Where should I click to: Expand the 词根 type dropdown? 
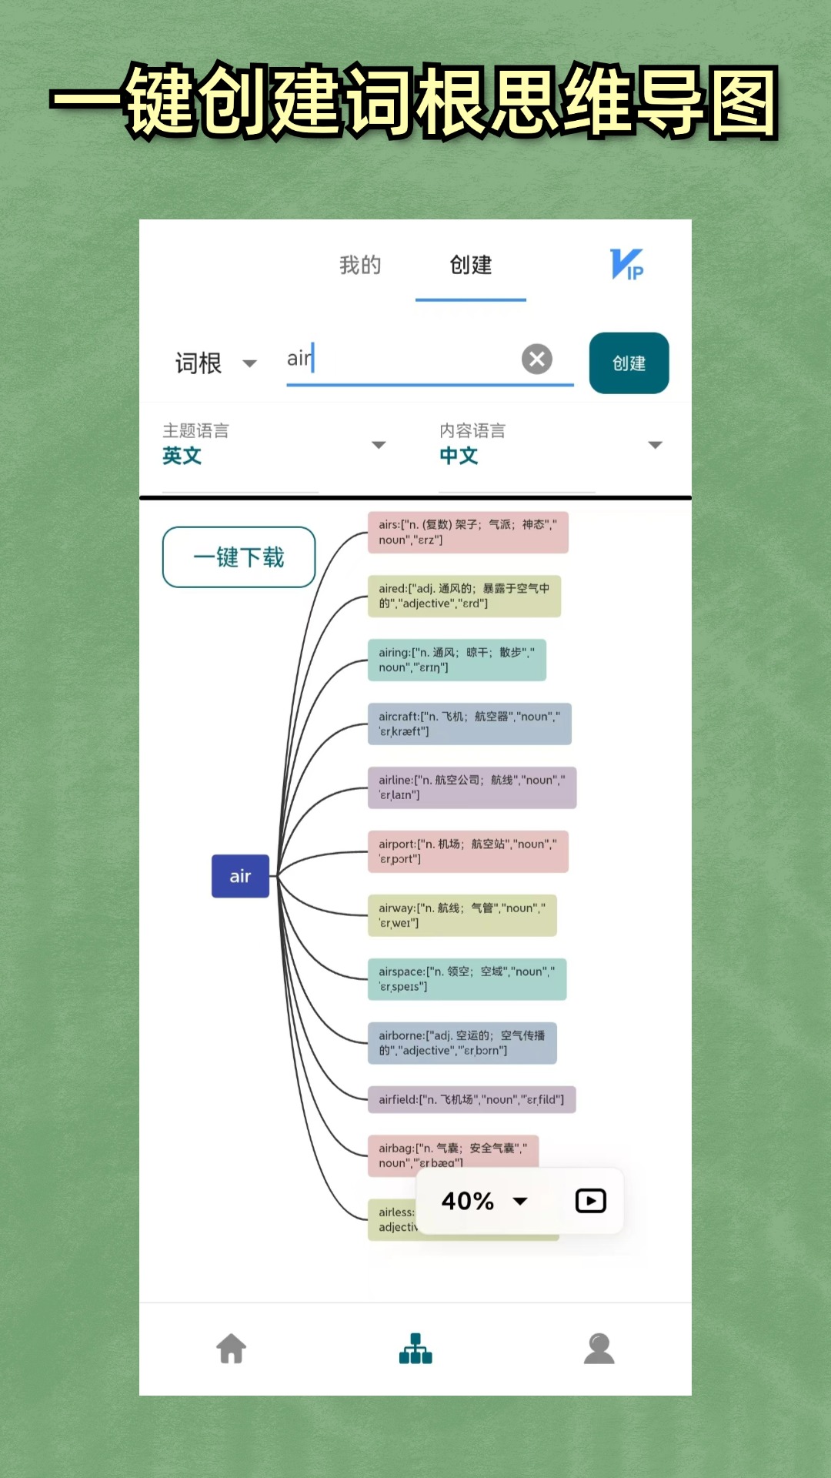click(216, 363)
